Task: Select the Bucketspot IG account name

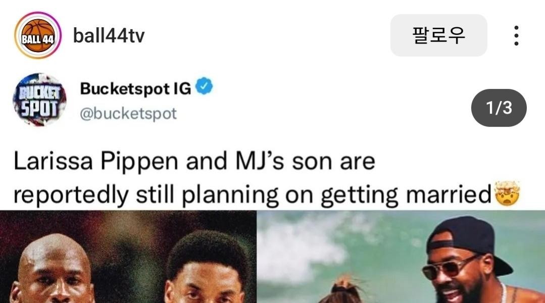Action: pyautogui.click(x=135, y=88)
